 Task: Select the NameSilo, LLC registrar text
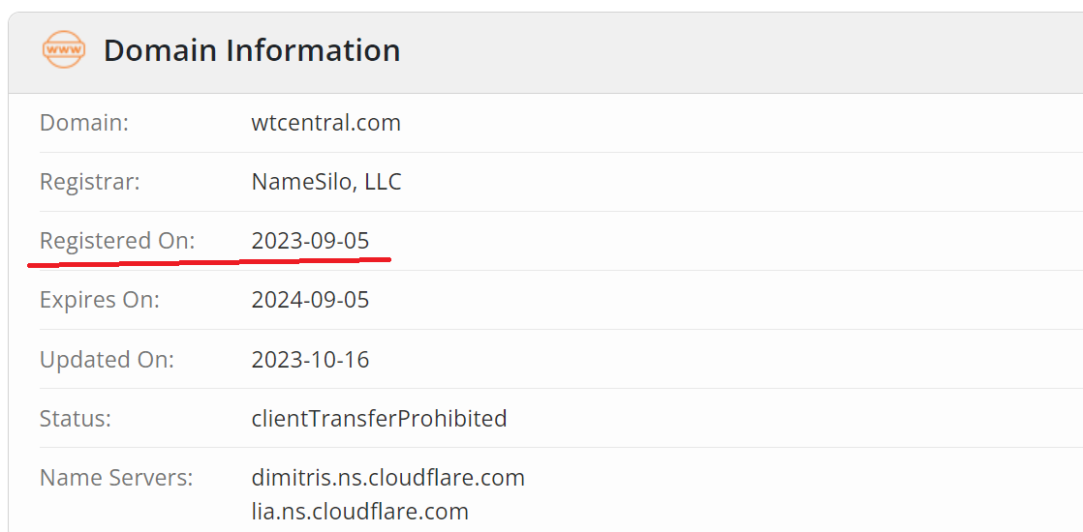click(x=326, y=182)
